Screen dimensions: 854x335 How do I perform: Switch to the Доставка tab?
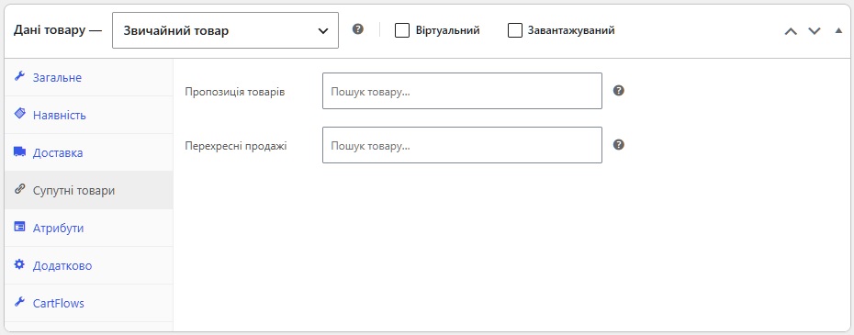89,152
